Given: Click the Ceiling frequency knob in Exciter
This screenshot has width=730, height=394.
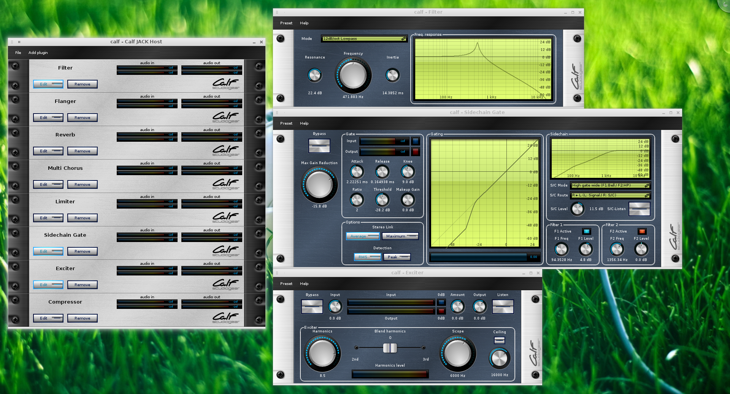Looking at the screenshot, I should 499,358.
